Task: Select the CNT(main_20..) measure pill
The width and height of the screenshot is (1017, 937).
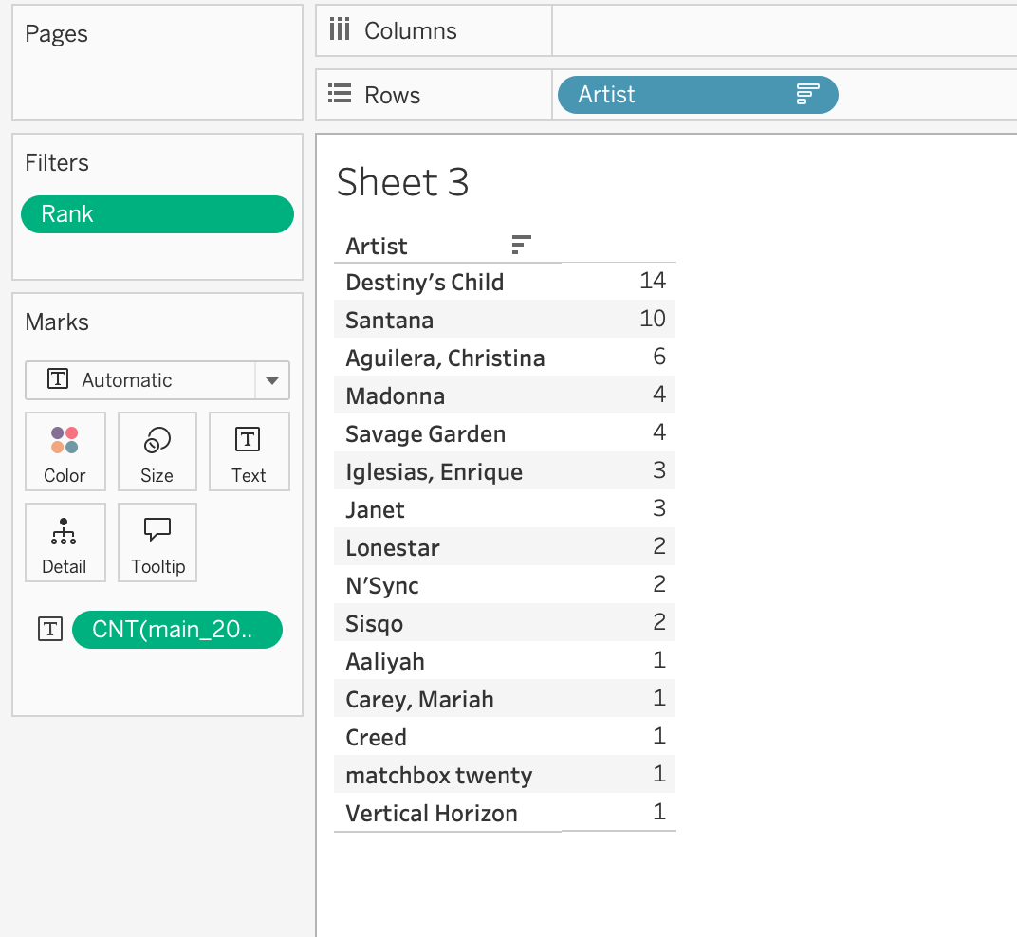Action: click(x=177, y=630)
